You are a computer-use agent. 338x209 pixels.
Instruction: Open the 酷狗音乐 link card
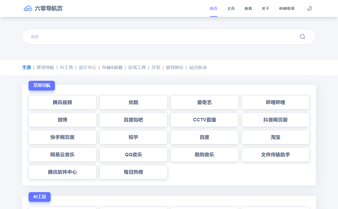point(204,155)
